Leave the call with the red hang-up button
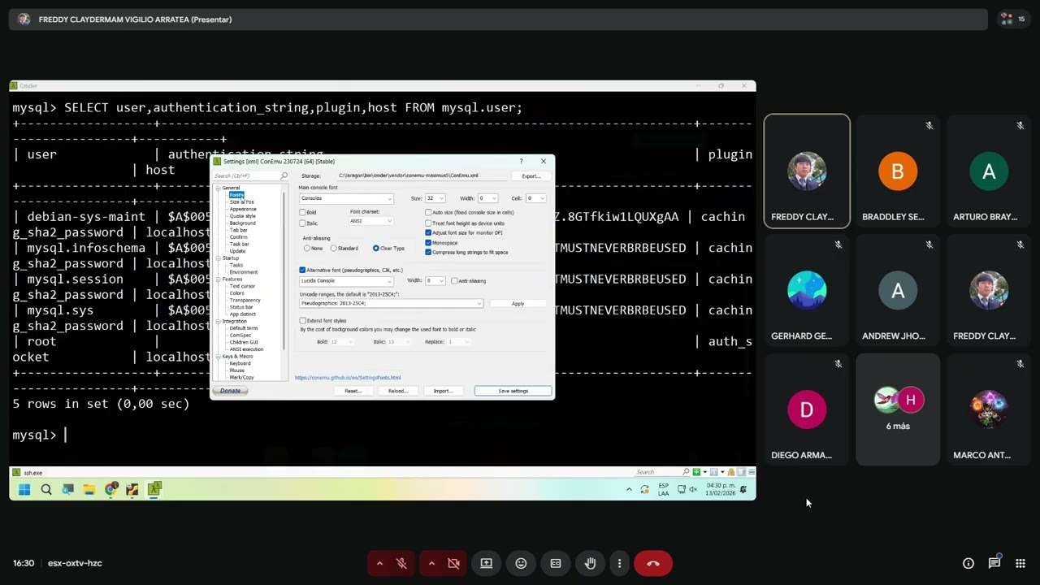Viewport: 1040px width, 585px height. [653, 563]
